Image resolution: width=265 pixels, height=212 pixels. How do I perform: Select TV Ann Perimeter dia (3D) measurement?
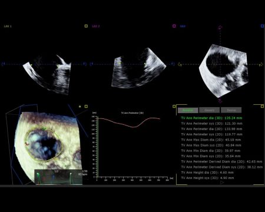pyautogui.click(x=211, y=118)
